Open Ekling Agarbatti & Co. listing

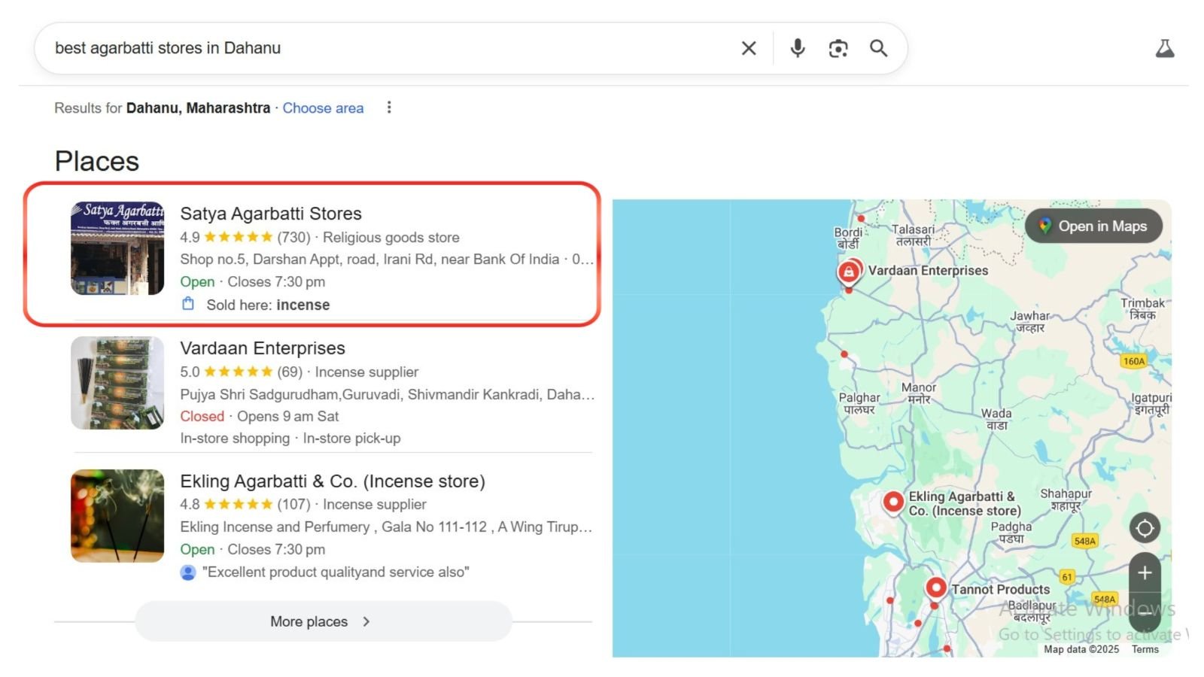pos(332,481)
